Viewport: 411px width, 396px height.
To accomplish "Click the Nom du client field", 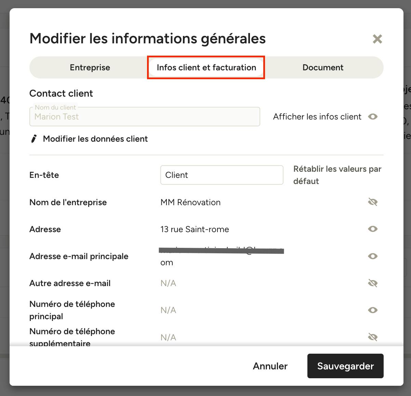I will tap(145, 117).
